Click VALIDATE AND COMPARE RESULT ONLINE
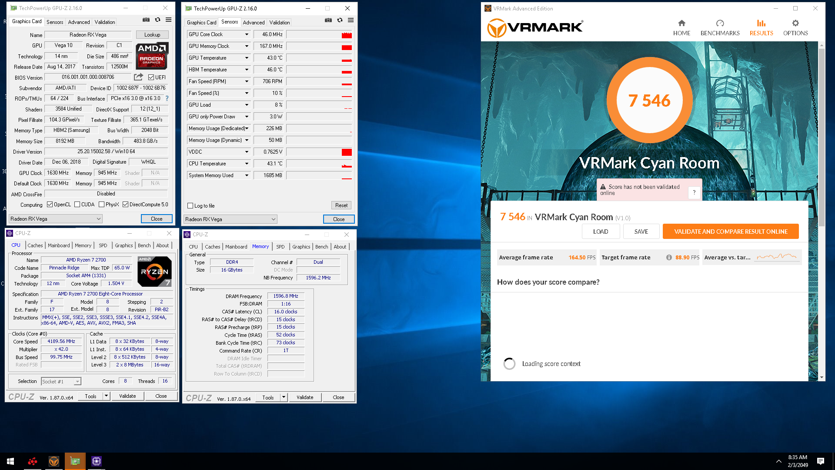Screen dimensions: 835x470 coord(731,232)
